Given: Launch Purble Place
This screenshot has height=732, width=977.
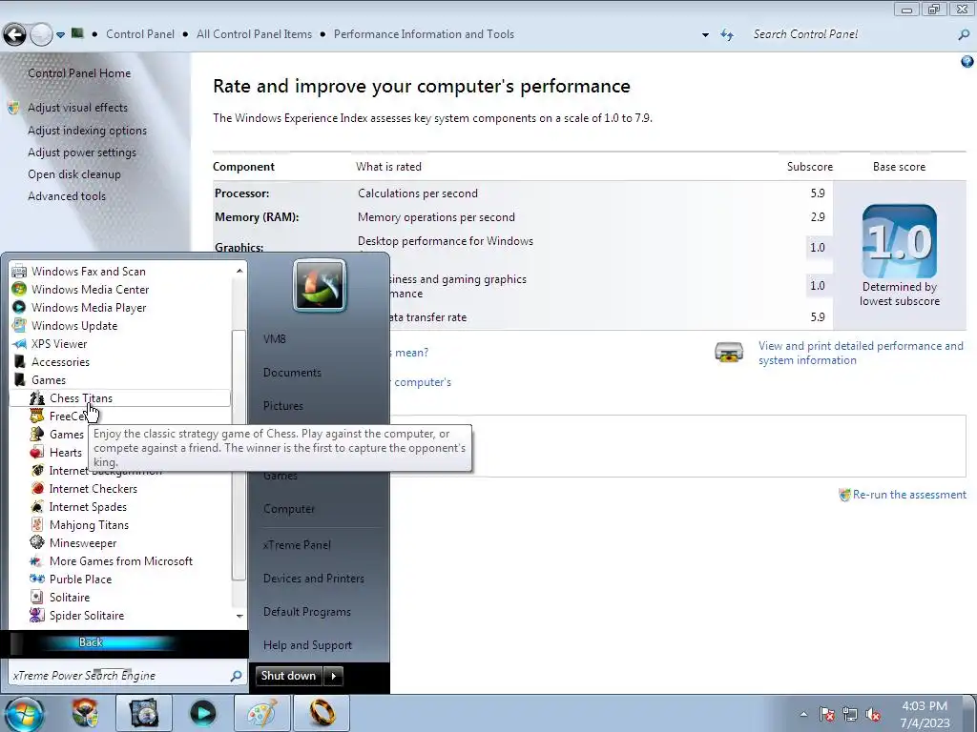Looking at the screenshot, I should click(80, 579).
